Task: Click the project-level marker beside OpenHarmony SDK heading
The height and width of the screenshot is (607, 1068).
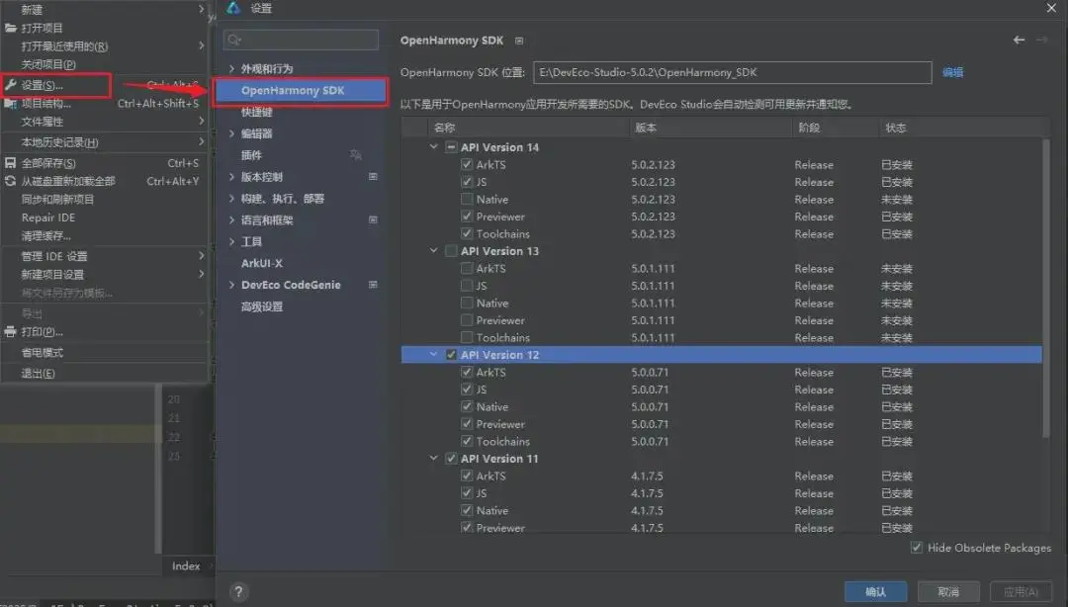Action: coord(519,41)
